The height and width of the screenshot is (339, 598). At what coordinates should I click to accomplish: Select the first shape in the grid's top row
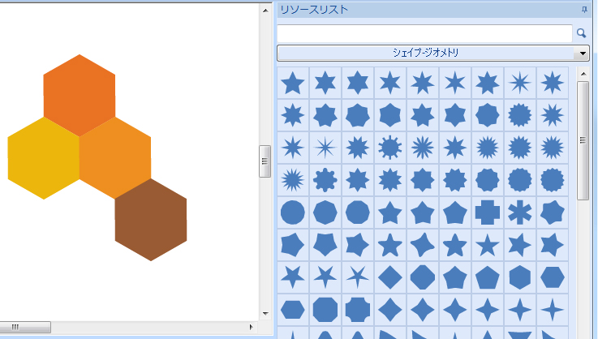[293, 83]
